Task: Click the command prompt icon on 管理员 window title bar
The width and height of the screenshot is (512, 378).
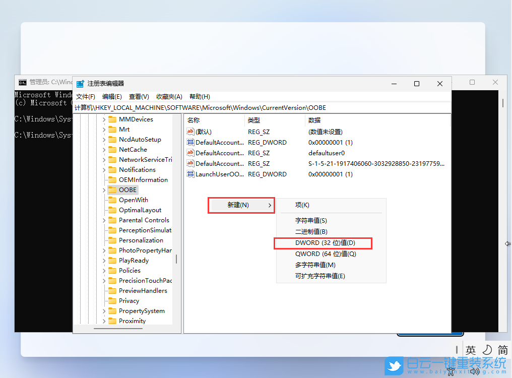Action: [x=22, y=81]
